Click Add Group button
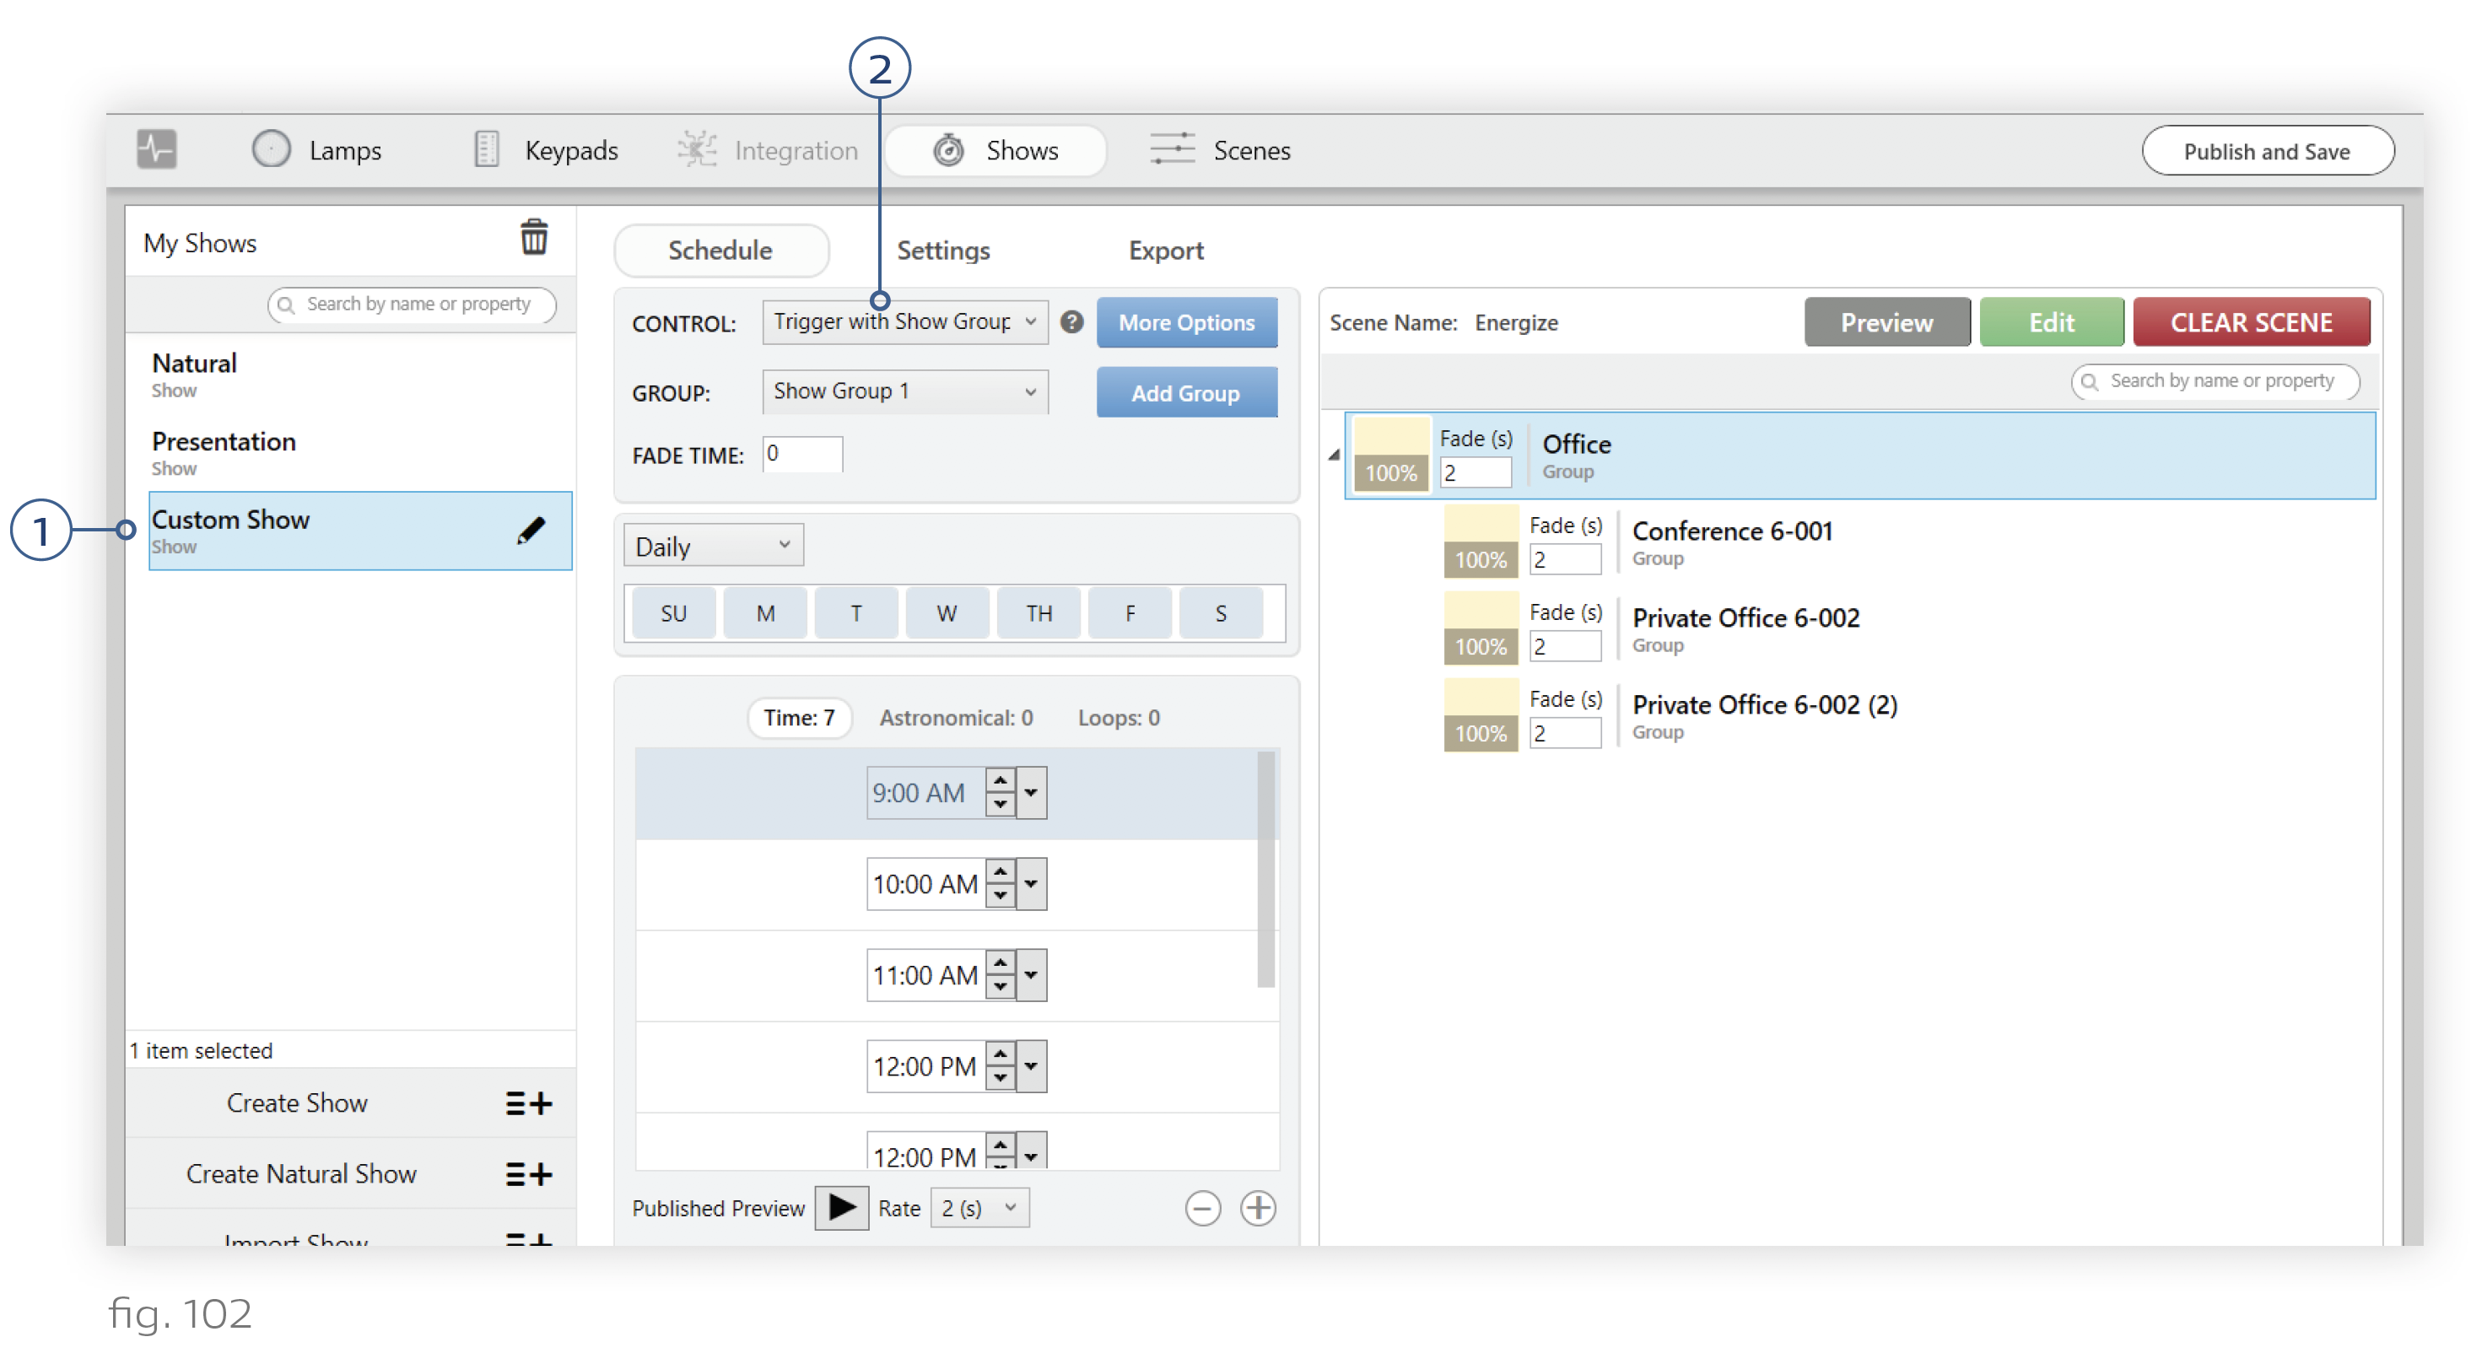This screenshot has height=1353, width=2487. (x=1186, y=393)
